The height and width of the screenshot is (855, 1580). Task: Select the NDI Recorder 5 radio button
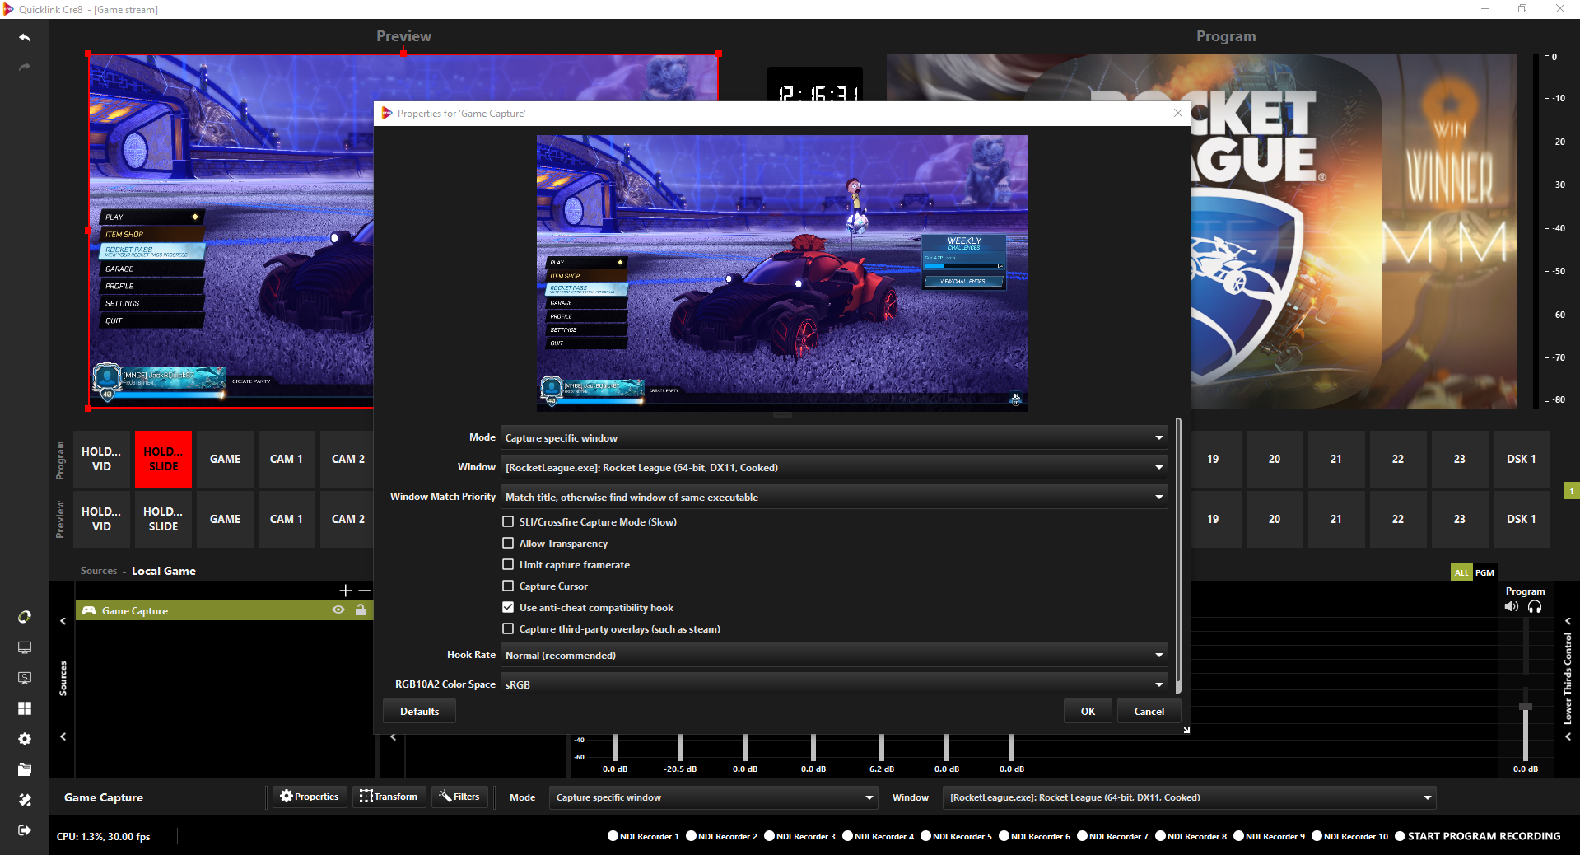click(x=925, y=836)
